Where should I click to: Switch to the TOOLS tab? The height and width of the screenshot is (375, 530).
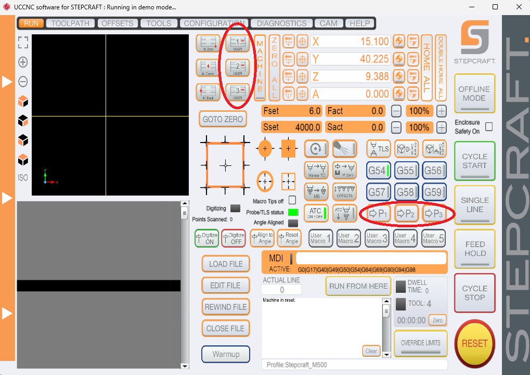159,23
